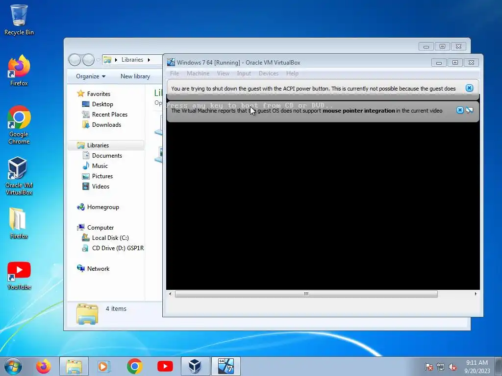
Task: Open Local Disk (C:) in navigation pane
Action: pyautogui.click(x=110, y=238)
